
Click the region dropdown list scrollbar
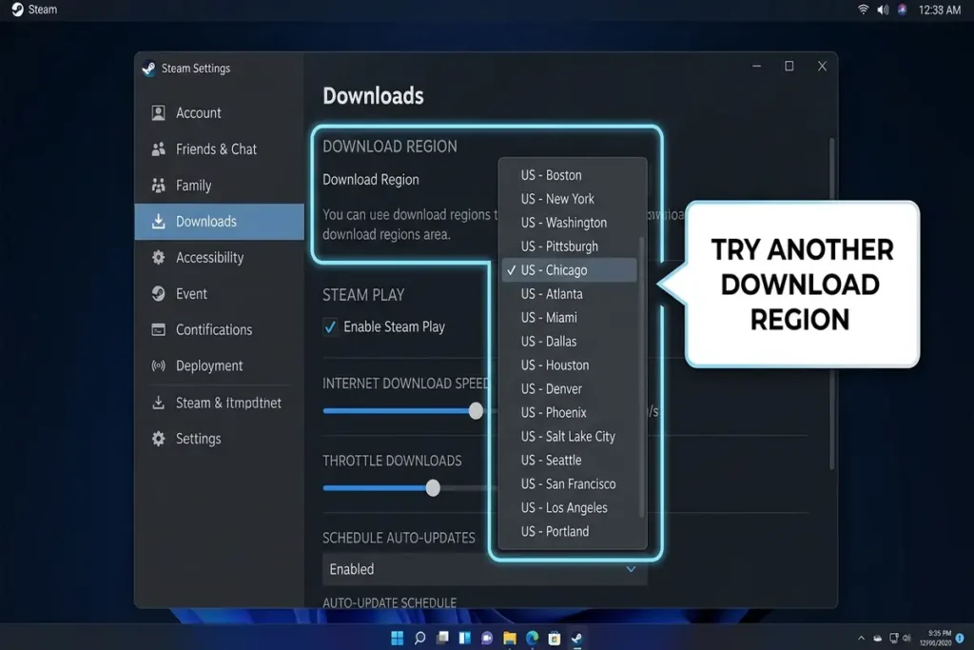[x=641, y=376]
